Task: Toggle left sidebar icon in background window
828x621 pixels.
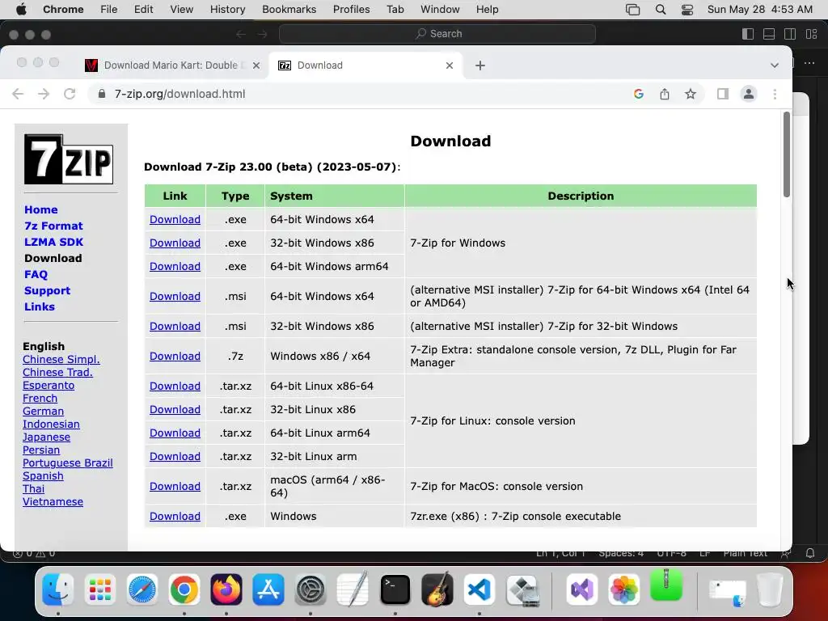Action: coord(748,34)
